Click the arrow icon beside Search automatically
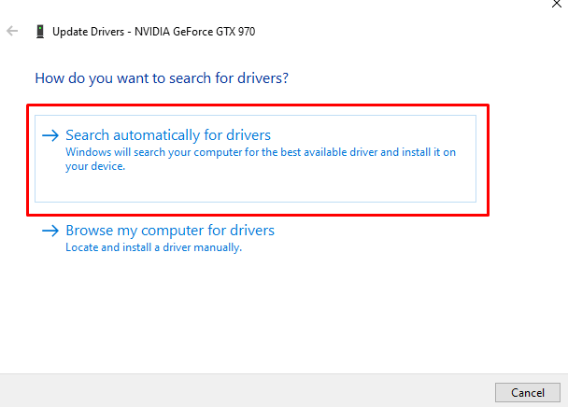 pos(50,135)
